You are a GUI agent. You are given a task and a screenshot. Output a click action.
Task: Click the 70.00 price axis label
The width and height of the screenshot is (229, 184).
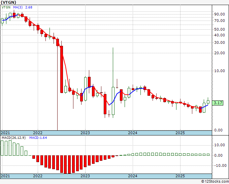(219, 21)
